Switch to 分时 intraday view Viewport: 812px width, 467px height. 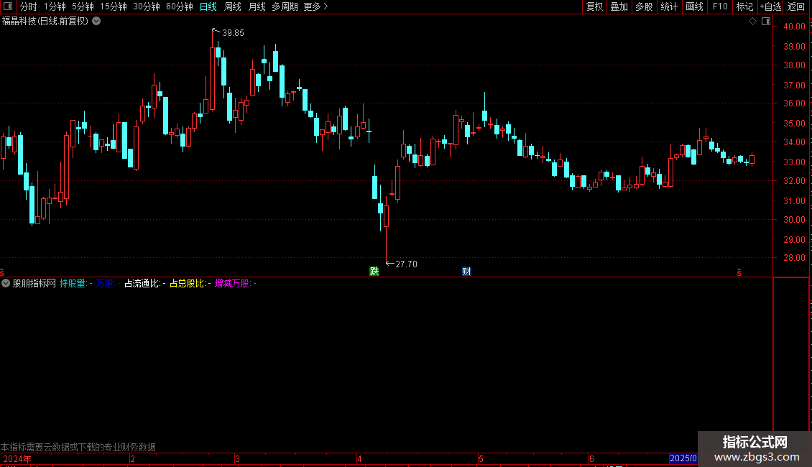coord(29,6)
